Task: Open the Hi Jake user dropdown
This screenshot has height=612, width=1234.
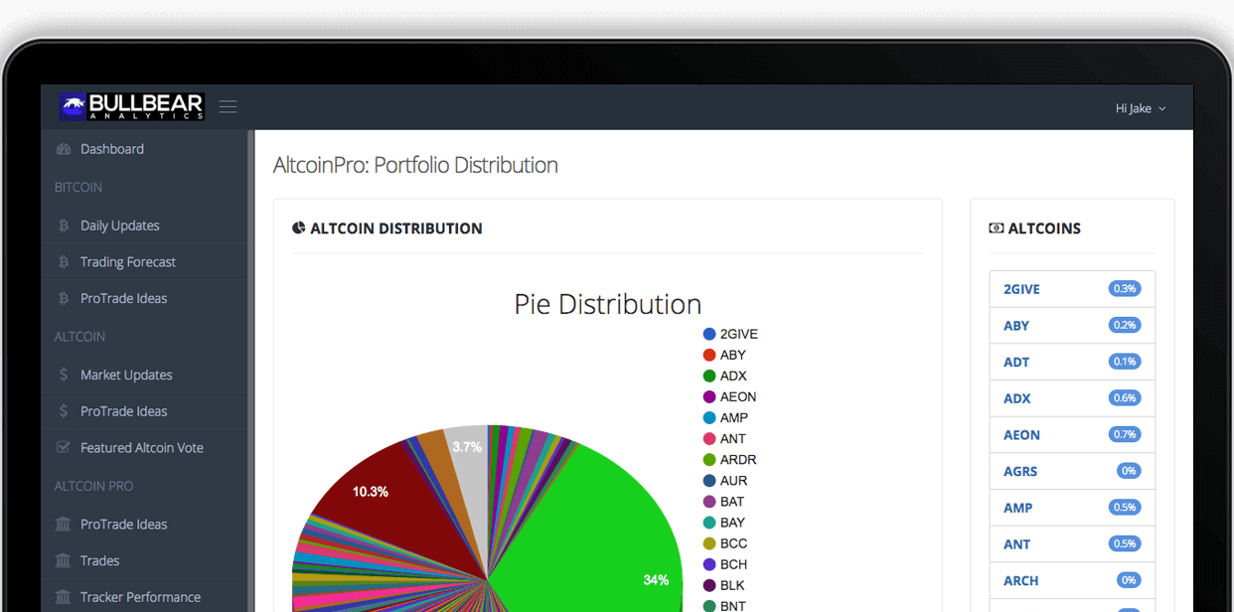Action: coord(1140,108)
